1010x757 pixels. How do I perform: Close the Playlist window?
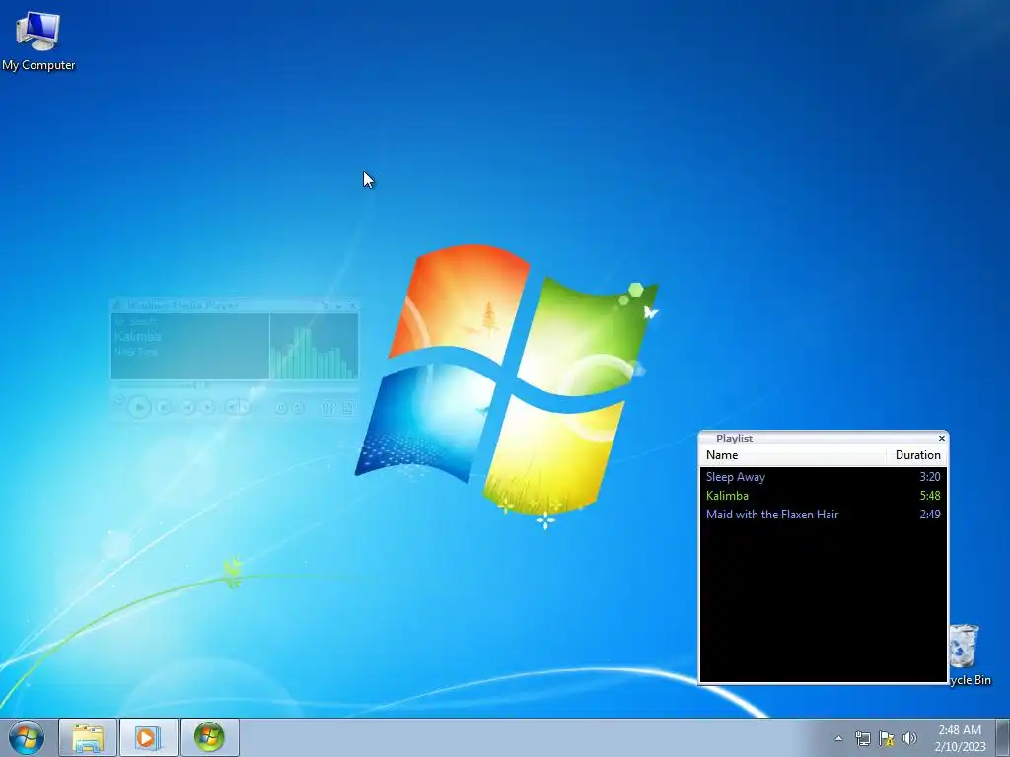pos(942,438)
